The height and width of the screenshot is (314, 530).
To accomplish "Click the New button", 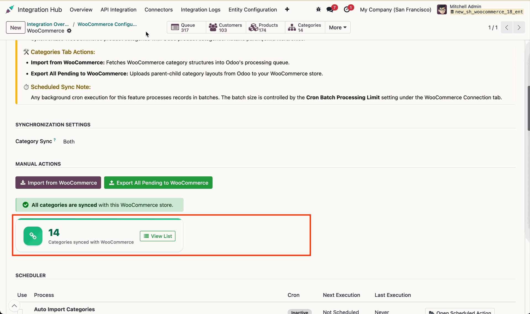I will click(16, 28).
